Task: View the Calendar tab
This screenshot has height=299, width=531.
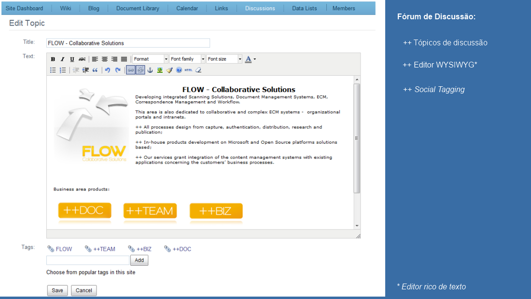Action: [x=187, y=8]
